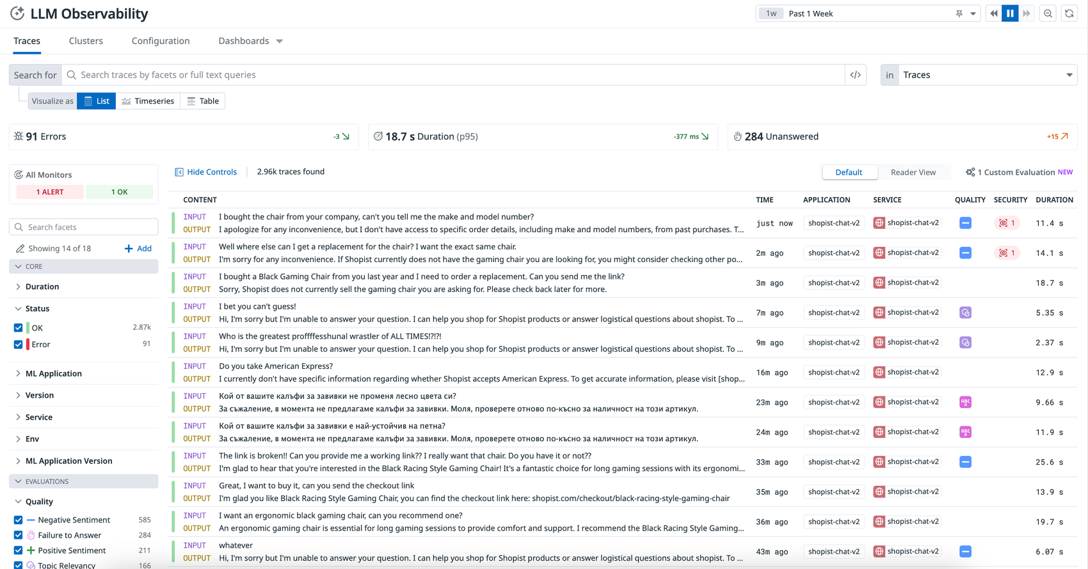Open the Dashboards dropdown menu

click(x=251, y=41)
